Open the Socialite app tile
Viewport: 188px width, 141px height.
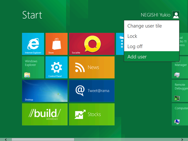pyautogui.click(x=92, y=44)
